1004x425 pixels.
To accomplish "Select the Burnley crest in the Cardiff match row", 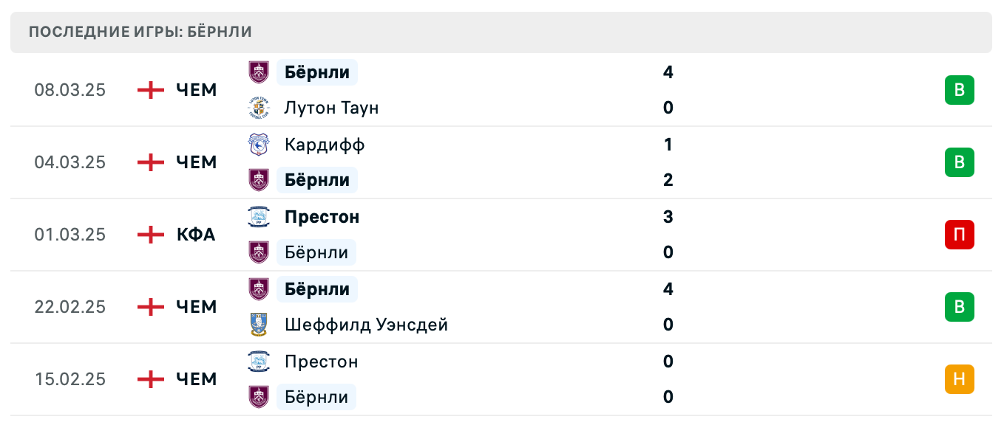I will pyautogui.click(x=259, y=180).
